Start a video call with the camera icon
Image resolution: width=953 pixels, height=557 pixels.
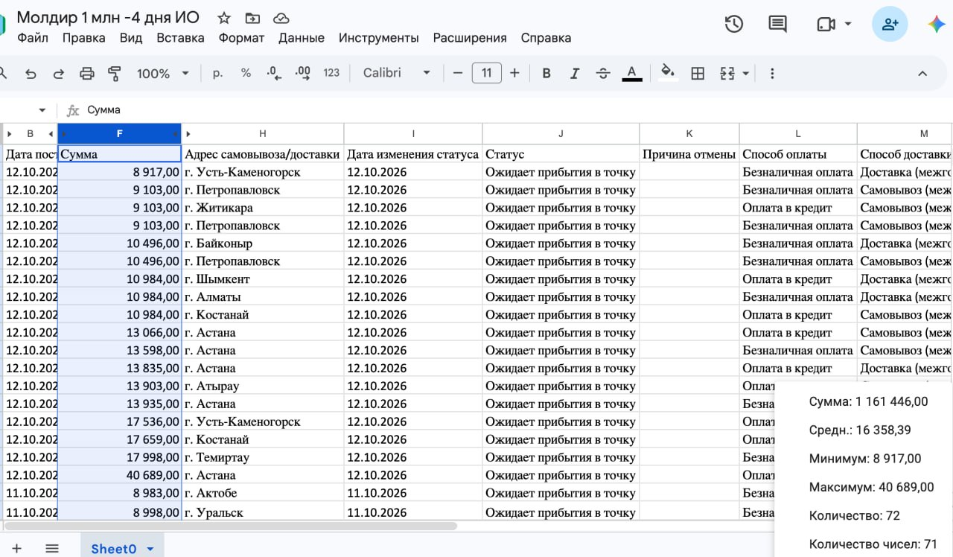coord(826,24)
